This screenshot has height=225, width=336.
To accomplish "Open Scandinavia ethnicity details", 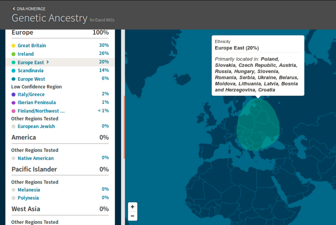I will coord(31,71).
